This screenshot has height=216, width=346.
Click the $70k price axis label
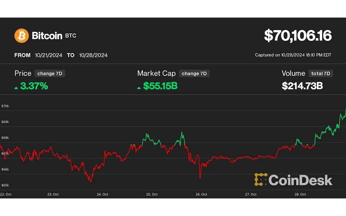(5, 106)
